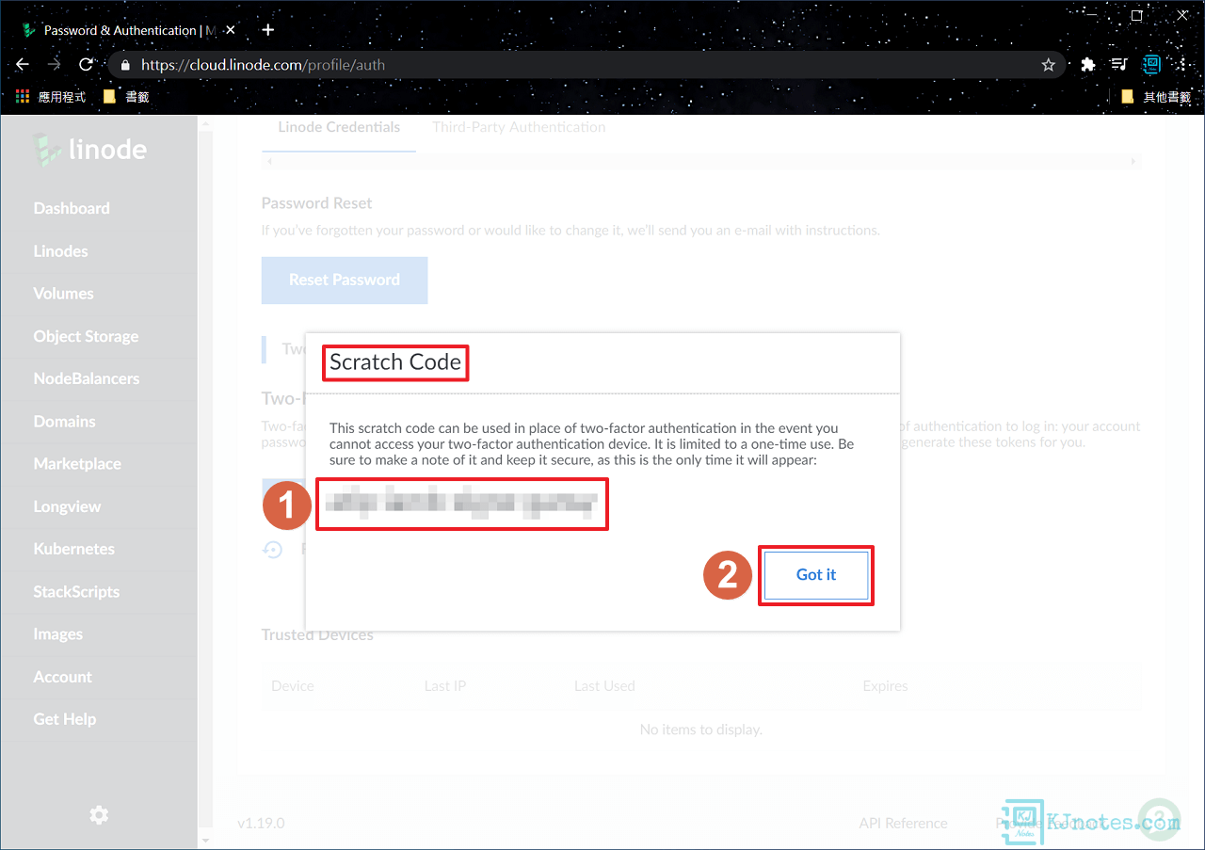
Task: Select Linode Credentials tab
Action: (x=339, y=127)
